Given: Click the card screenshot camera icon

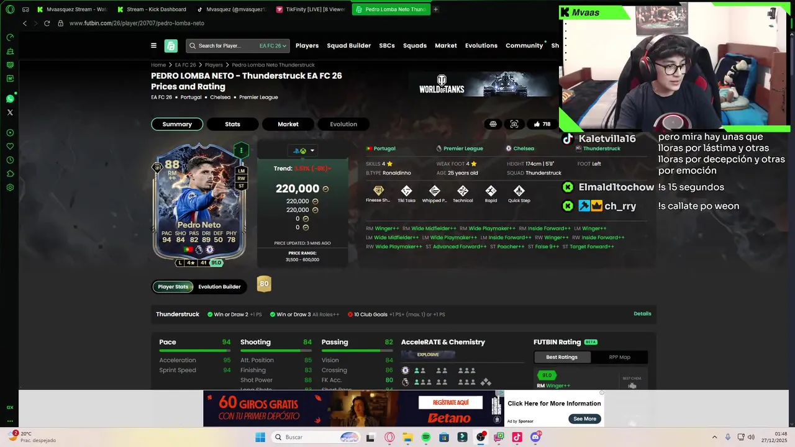Looking at the screenshot, I should [514, 124].
